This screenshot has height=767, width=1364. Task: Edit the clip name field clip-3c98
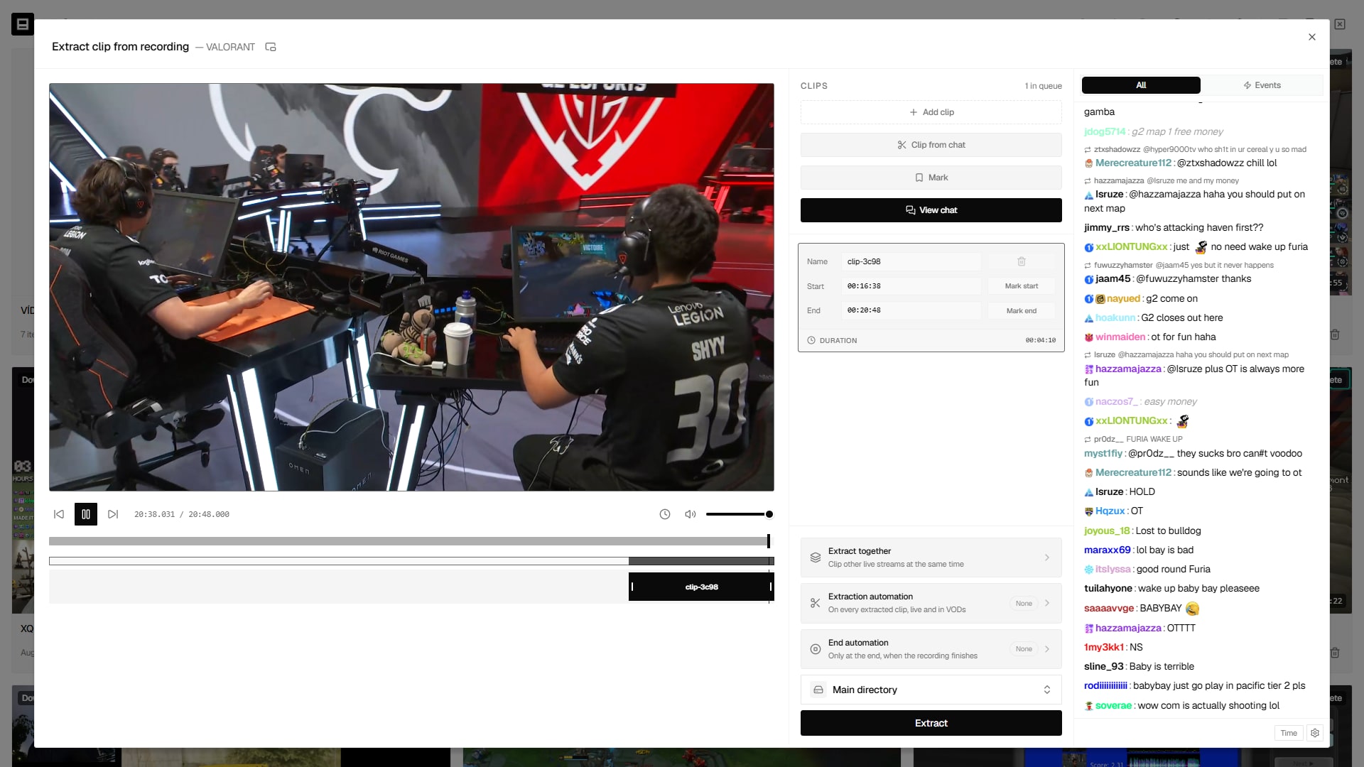[x=911, y=261]
